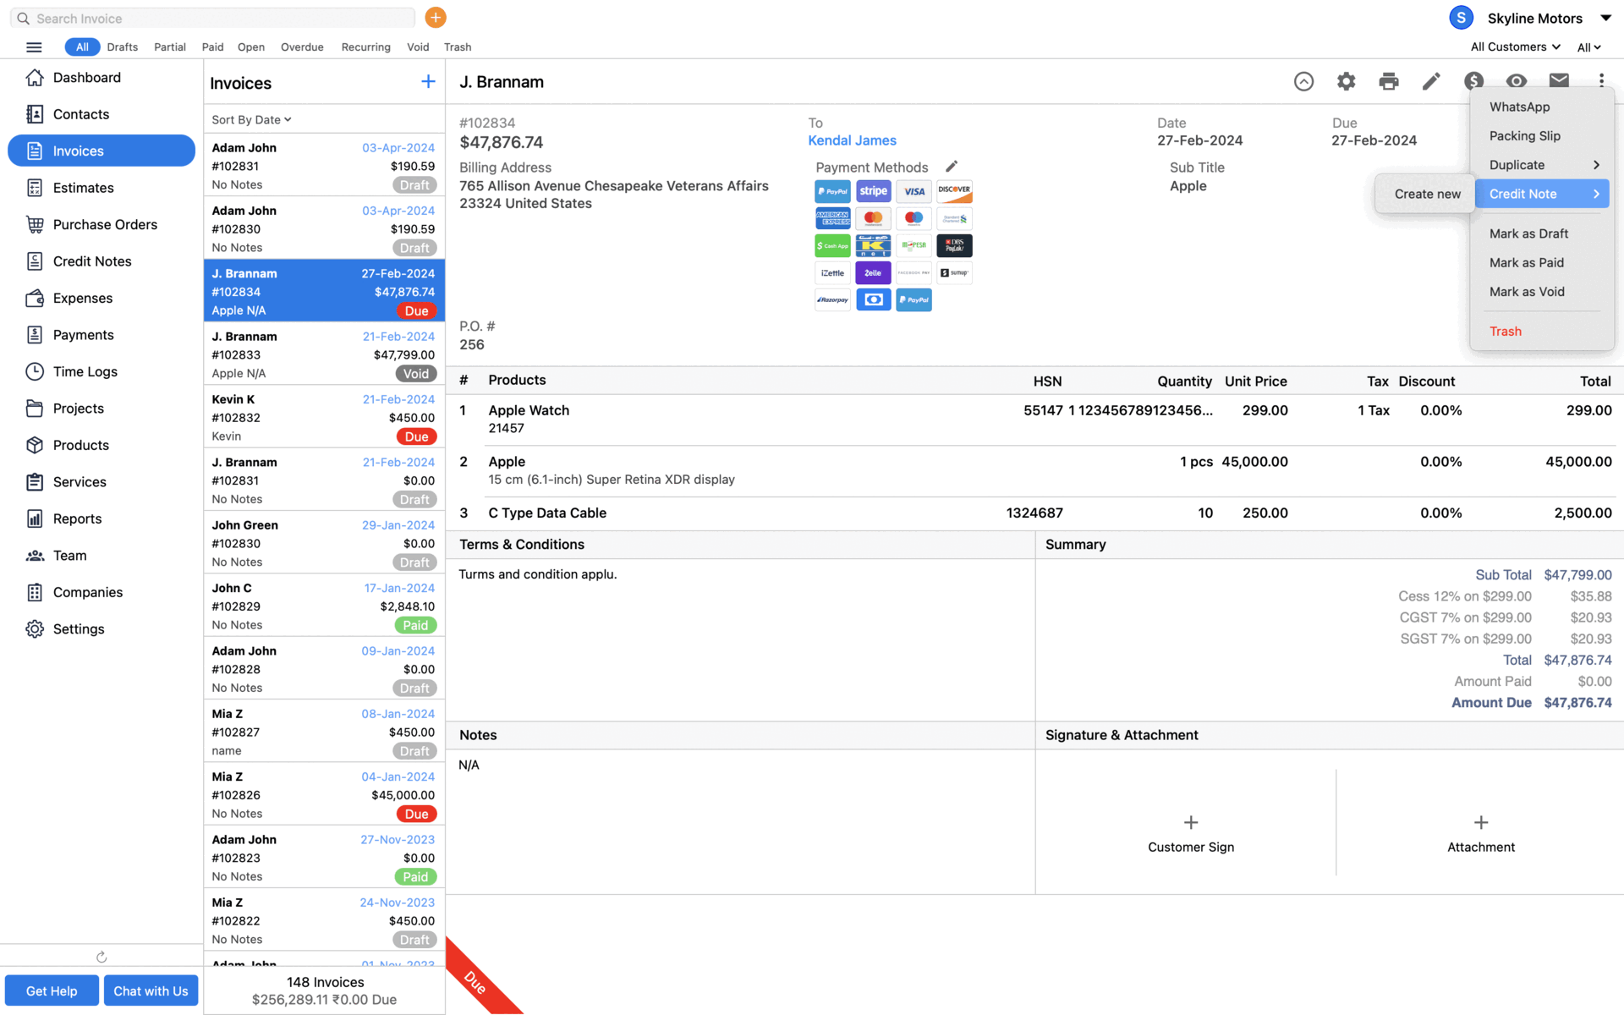
Task: Preview invoice with eye icon
Action: 1516,81
